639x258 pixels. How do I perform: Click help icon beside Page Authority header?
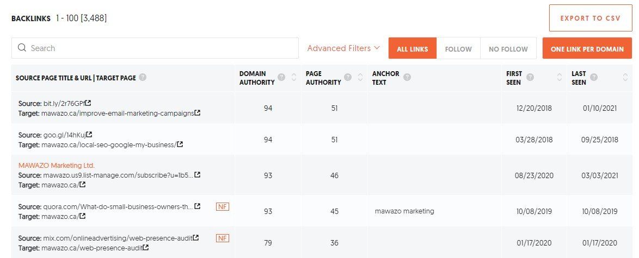(x=348, y=77)
